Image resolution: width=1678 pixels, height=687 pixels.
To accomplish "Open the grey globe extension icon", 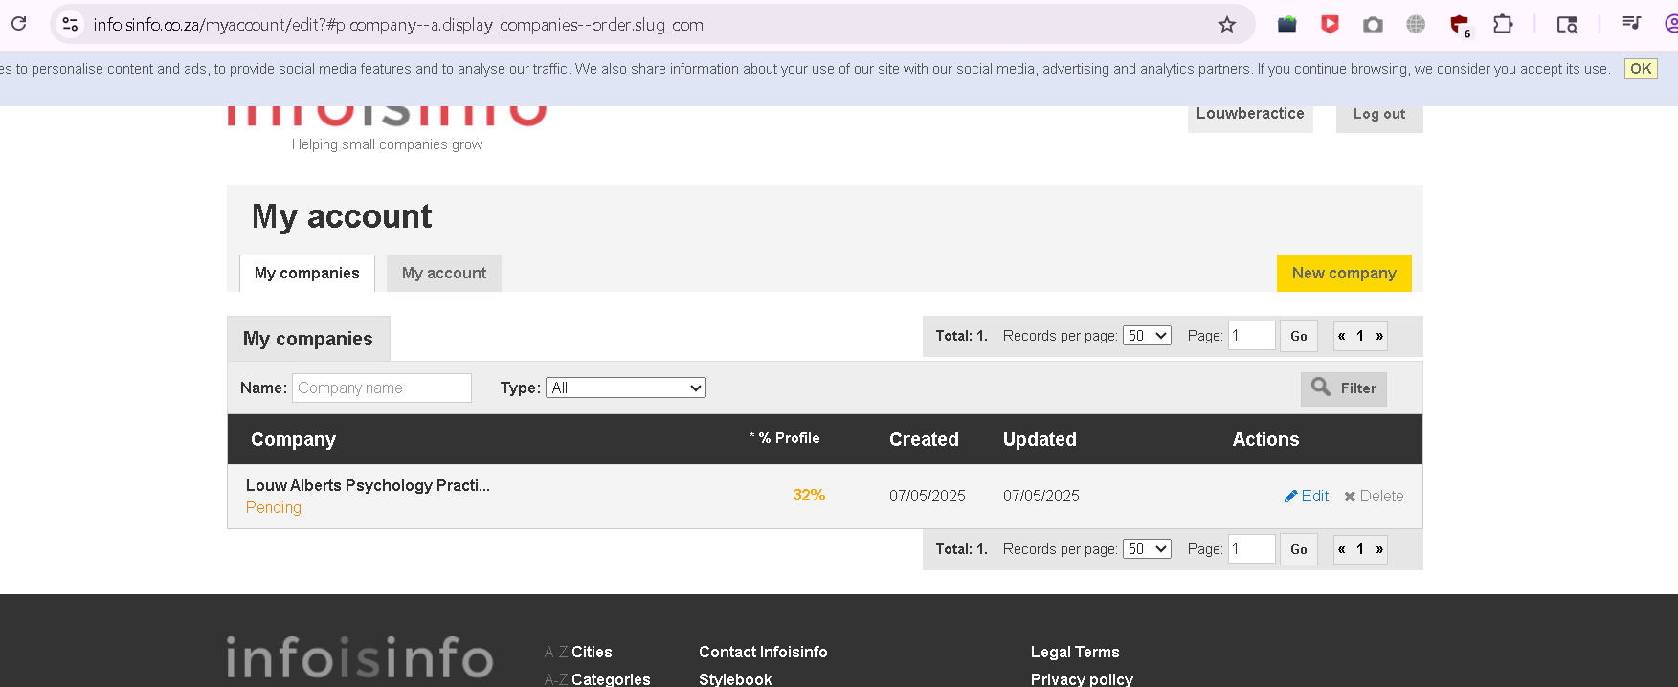I will (1416, 25).
